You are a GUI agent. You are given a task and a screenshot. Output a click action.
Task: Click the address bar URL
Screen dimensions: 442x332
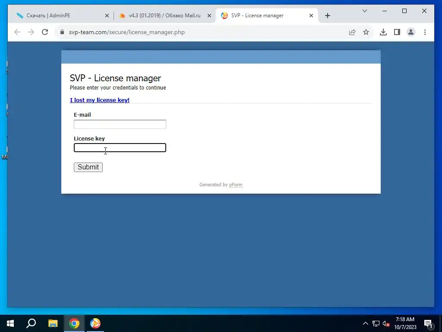click(x=127, y=32)
